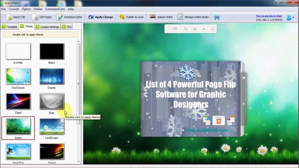Open Manage Online Books
299x168 pixels.
(x=193, y=17)
